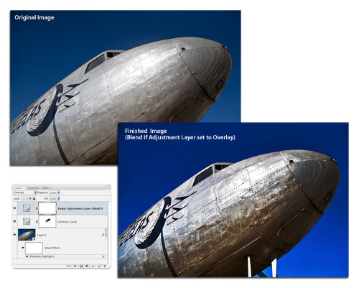Select the Contrast Curve layer name
The height and width of the screenshot is (288, 359).
tap(67, 222)
